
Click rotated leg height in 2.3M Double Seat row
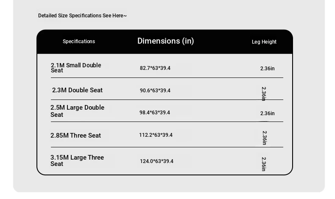point(264,94)
